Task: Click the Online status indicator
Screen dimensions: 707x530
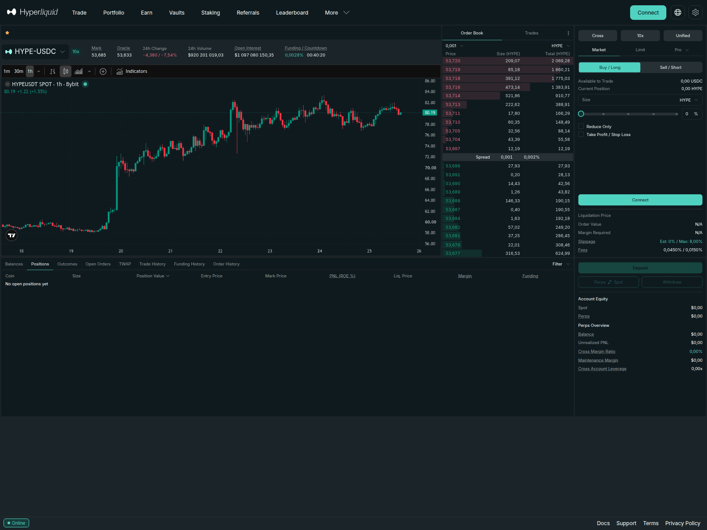Action: point(16,523)
